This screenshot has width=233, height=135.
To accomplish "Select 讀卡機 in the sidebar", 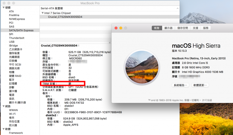I will [x=13, y=91].
